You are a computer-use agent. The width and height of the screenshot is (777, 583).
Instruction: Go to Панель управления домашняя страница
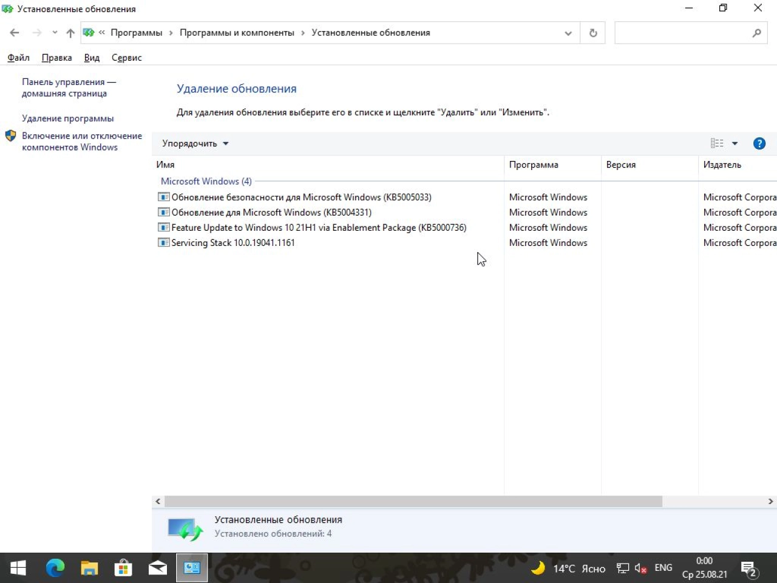point(69,87)
